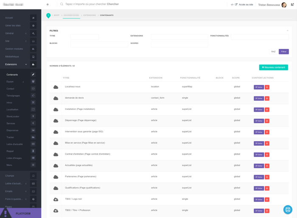The height and width of the screenshot is (218, 297).
Task: Delete the Localisez-nous contenant
Action: [267, 87]
